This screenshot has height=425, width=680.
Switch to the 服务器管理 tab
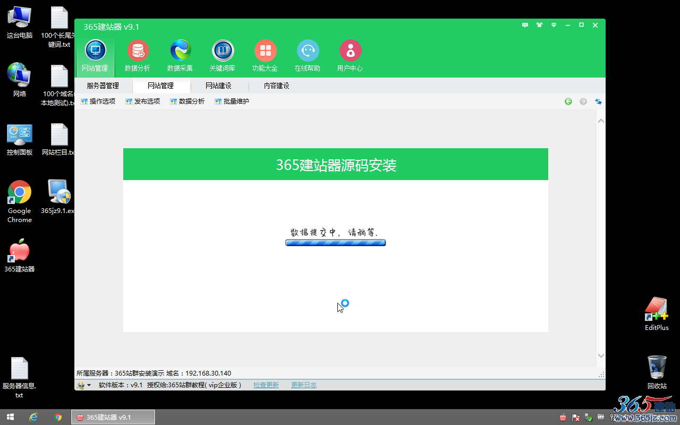click(x=103, y=86)
